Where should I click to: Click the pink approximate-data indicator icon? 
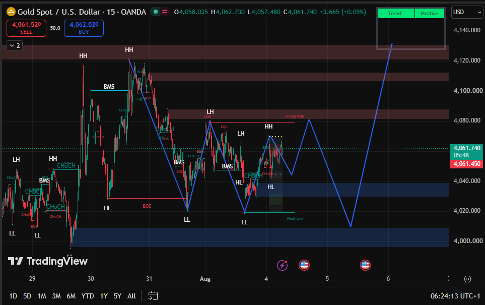[165, 12]
